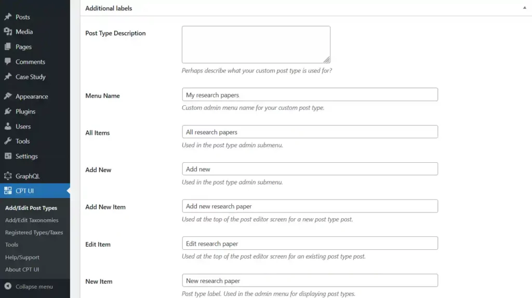Select the Comments speech bubble icon
This screenshot has height=298, width=532.
click(x=8, y=62)
